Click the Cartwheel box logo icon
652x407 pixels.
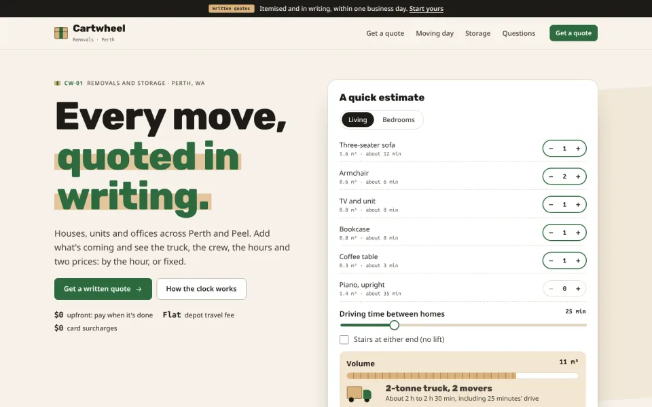(60, 33)
